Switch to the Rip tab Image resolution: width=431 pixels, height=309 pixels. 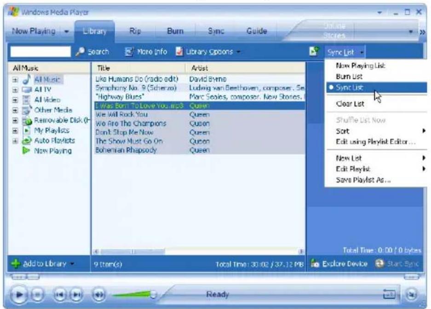click(x=135, y=31)
